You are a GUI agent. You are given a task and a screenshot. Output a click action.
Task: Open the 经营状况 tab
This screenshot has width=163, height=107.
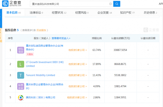tap(59, 12)
